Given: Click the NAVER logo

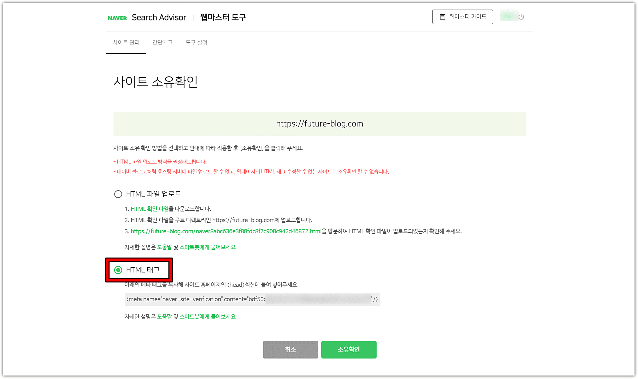Looking at the screenshot, I should coord(117,18).
